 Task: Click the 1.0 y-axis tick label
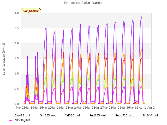coord(16,74)
